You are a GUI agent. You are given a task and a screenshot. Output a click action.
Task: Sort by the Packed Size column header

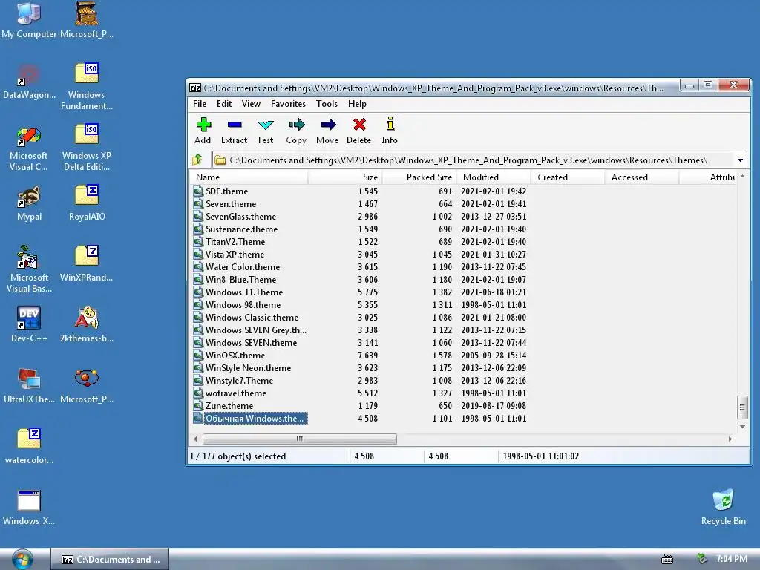419,177
